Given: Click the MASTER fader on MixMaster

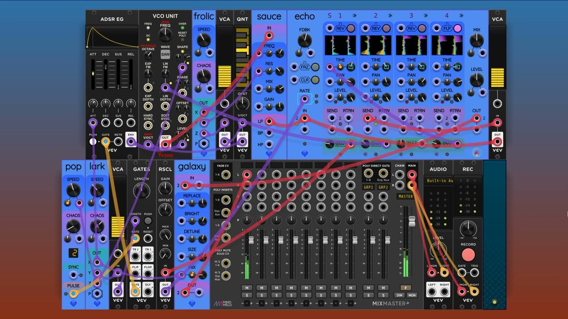Looking at the screenshot, I should [412, 222].
